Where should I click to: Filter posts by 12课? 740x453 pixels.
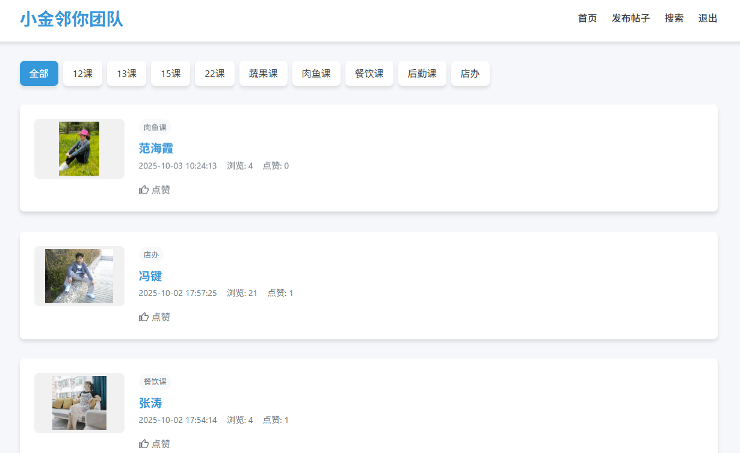click(82, 73)
